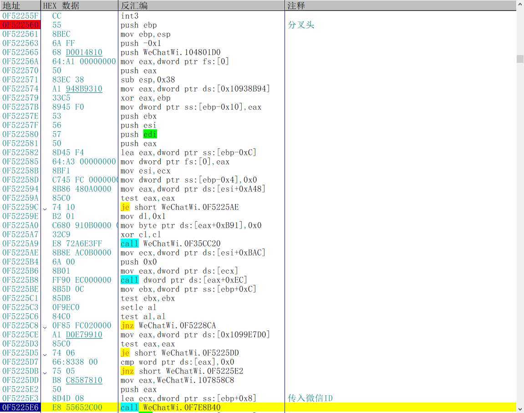The image size is (524, 413).
Task: Click the 地址 column header
Action: (x=20, y=5)
